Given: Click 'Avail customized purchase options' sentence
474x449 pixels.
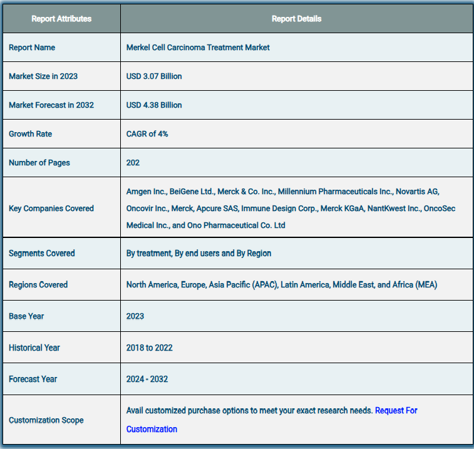Looking at the screenshot, I should click(x=249, y=411).
